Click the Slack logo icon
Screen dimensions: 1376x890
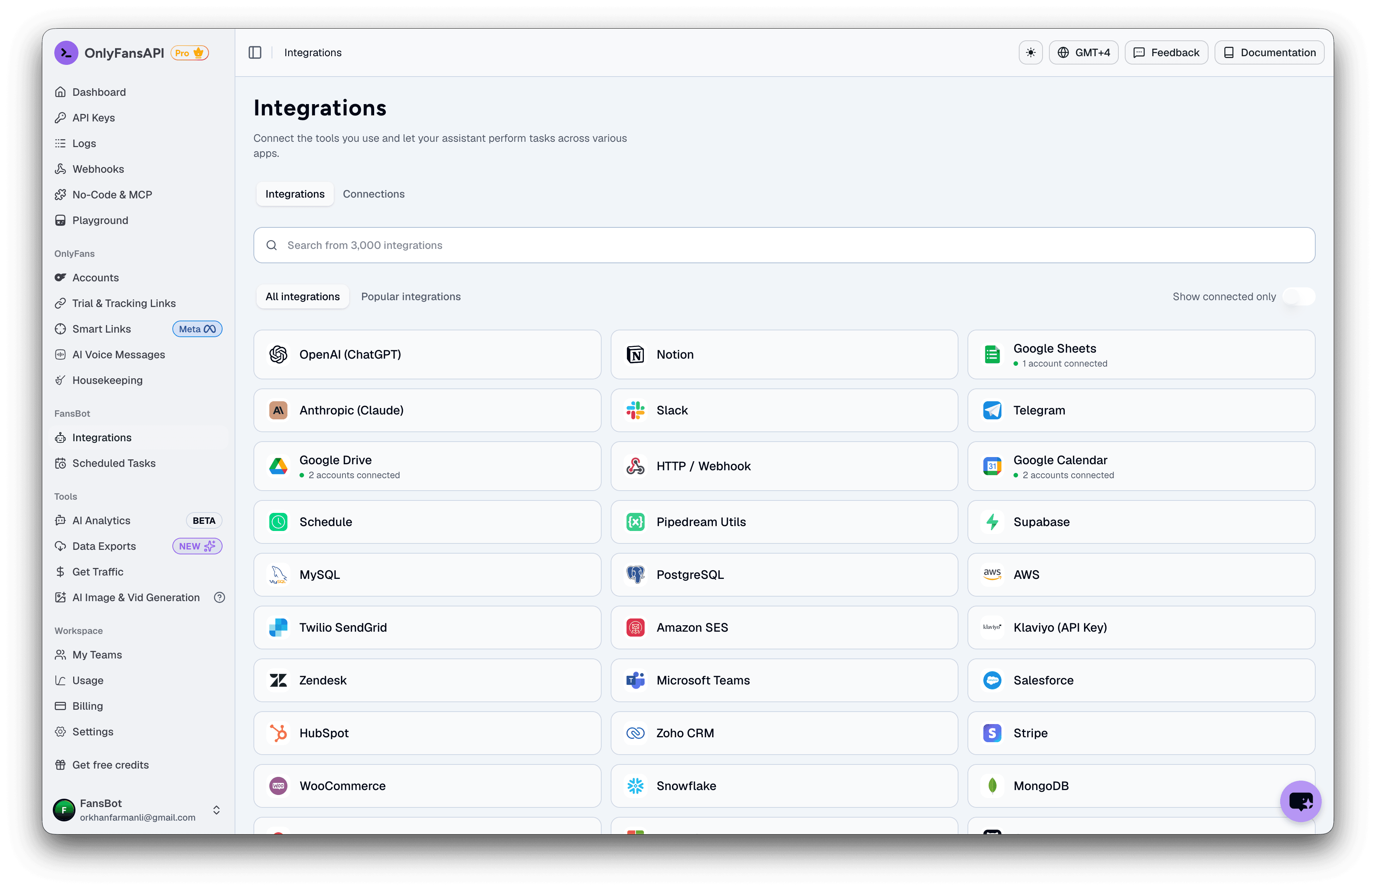(x=635, y=410)
